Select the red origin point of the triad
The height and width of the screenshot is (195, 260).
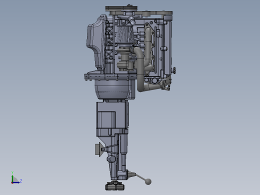coord(12,183)
